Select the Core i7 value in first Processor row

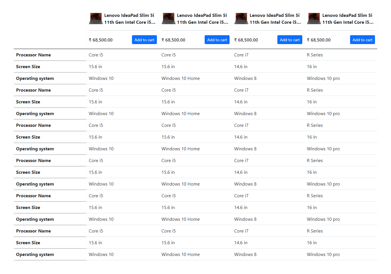click(x=241, y=55)
